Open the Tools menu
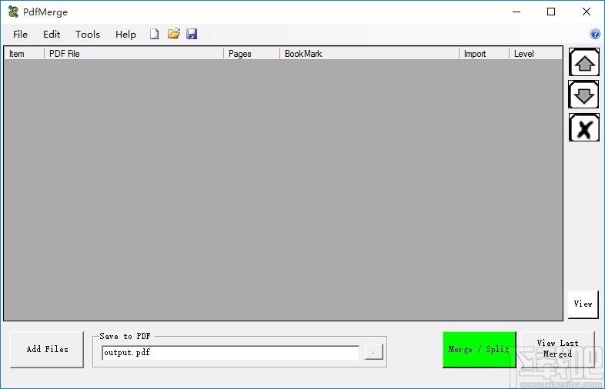 click(88, 35)
